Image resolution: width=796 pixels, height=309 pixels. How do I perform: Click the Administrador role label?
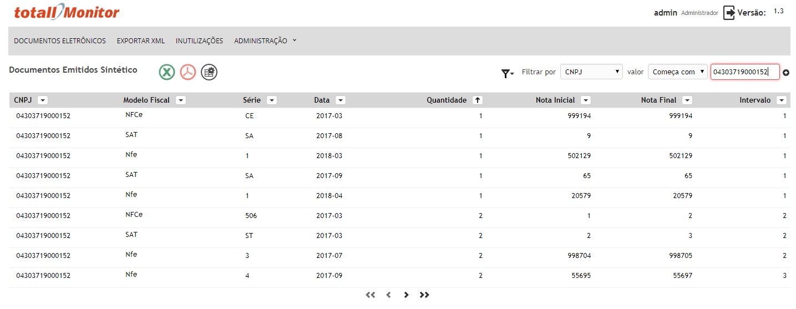point(699,13)
